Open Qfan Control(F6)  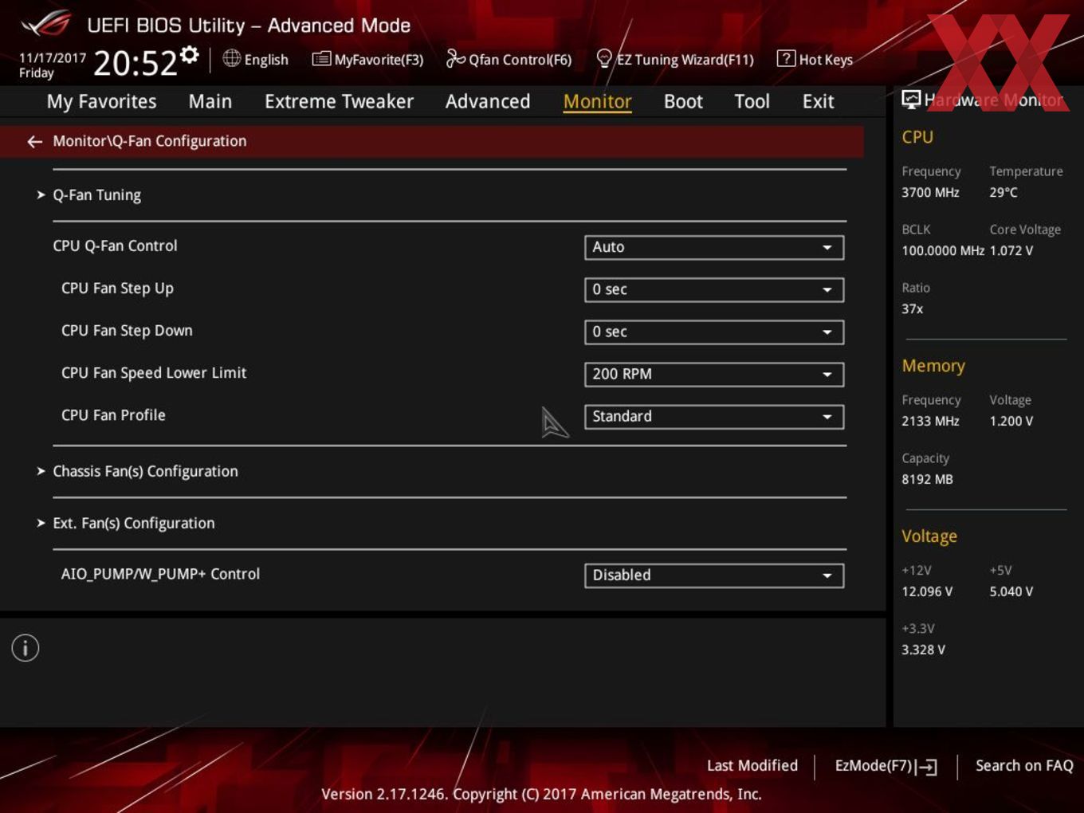pos(509,59)
